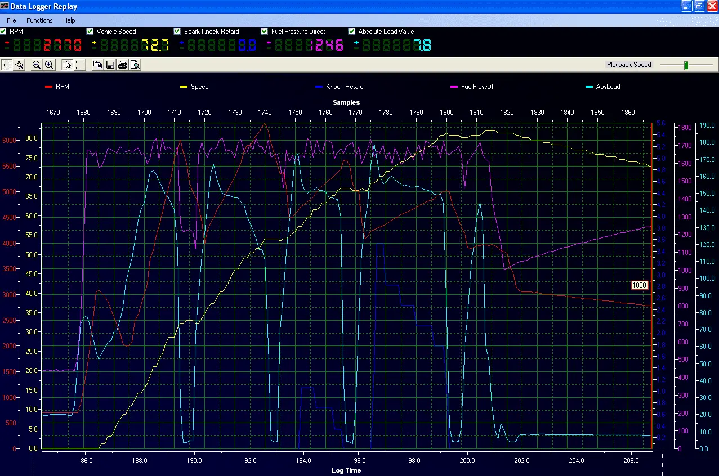Zoom in on the graph

click(50, 65)
